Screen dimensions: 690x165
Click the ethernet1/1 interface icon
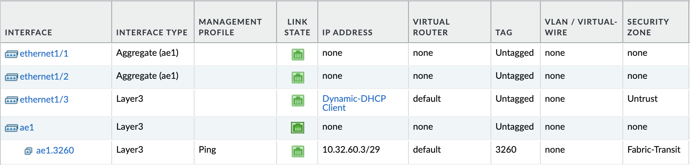click(11, 54)
